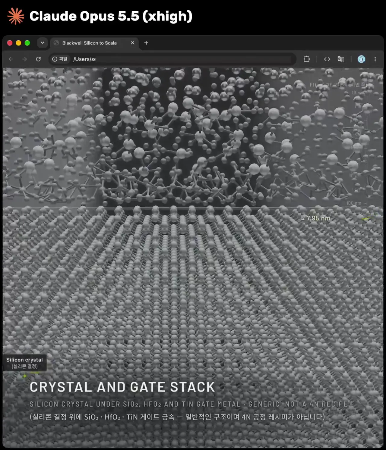This screenshot has width=386, height=450.
Task: Open the three-dot browser menu
Action: (x=375, y=59)
